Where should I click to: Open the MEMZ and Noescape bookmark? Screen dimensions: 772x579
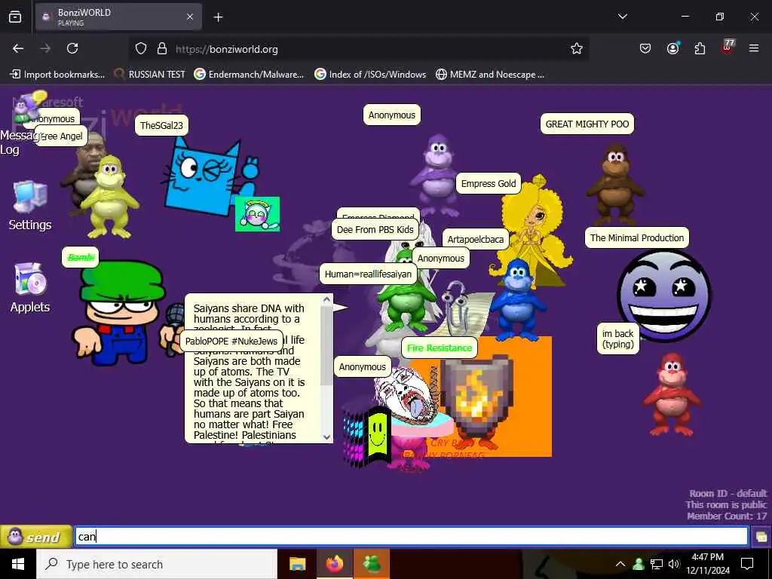tap(490, 75)
